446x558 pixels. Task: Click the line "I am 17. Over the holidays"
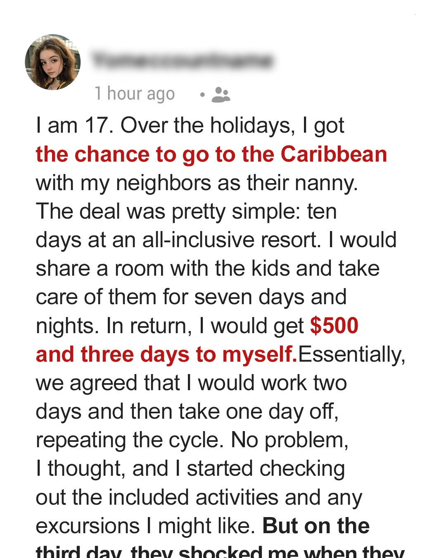pyautogui.click(x=190, y=125)
